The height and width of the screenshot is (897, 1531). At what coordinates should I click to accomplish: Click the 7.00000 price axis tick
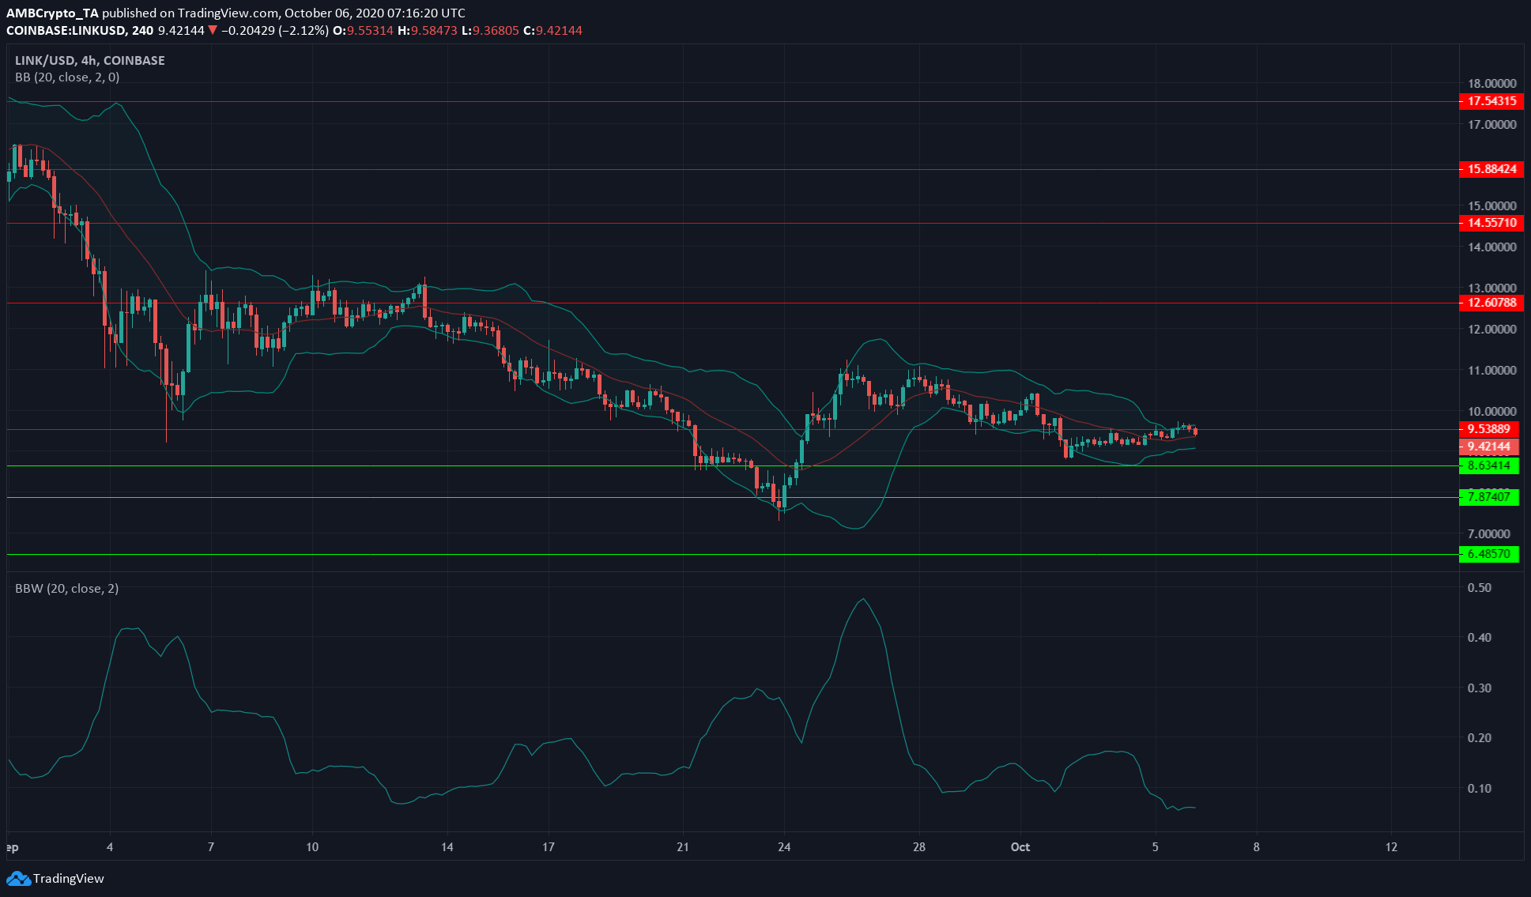pyautogui.click(x=1489, y=533)
